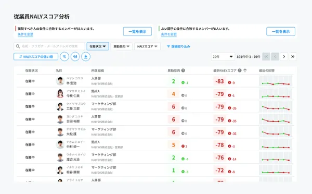Screen dimensions: 312x194
Task: Click avatar of ヨシダ ユウキ
Action: click(x=60, y=119)
